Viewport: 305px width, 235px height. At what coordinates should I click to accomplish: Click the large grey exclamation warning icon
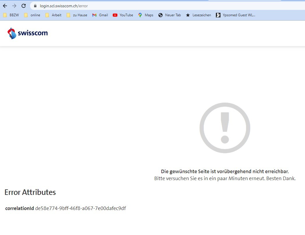click(x=225, y=128)
